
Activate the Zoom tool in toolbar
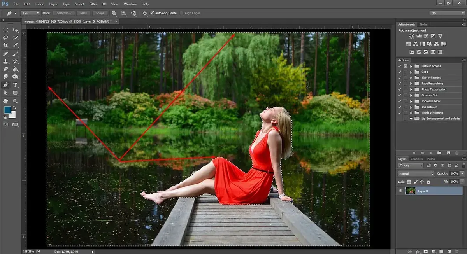(x=16, y=101)
